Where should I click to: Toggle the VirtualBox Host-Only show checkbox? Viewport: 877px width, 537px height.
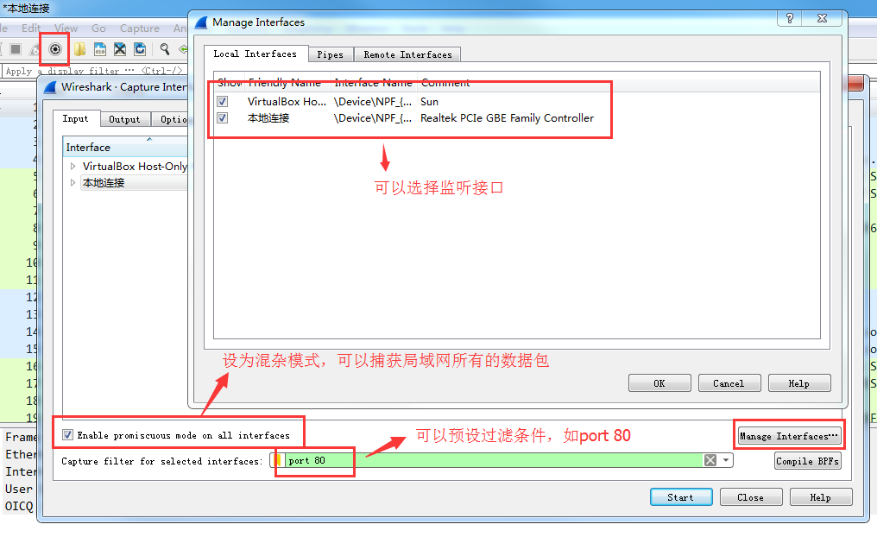(223, 101)
